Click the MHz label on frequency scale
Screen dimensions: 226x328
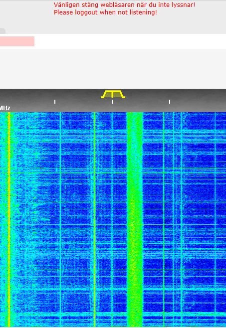[5, 108]
